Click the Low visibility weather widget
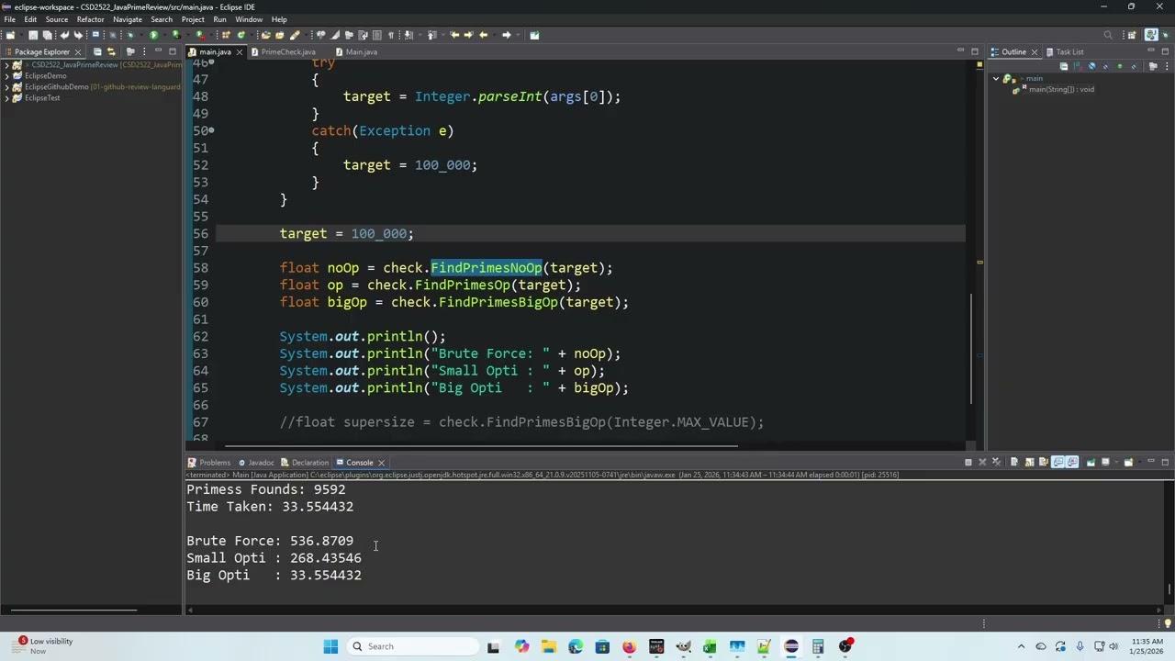 pos(44,645)
